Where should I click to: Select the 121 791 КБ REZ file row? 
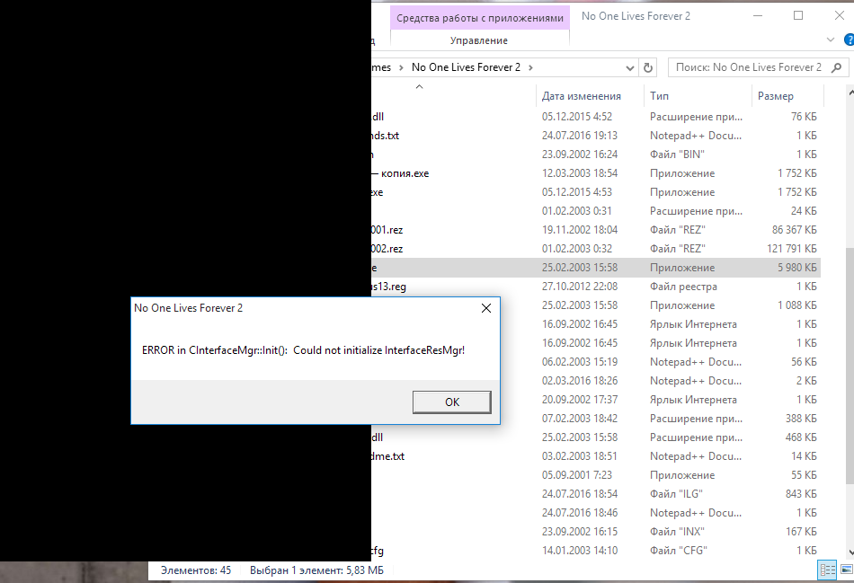(x=596, y=249)
